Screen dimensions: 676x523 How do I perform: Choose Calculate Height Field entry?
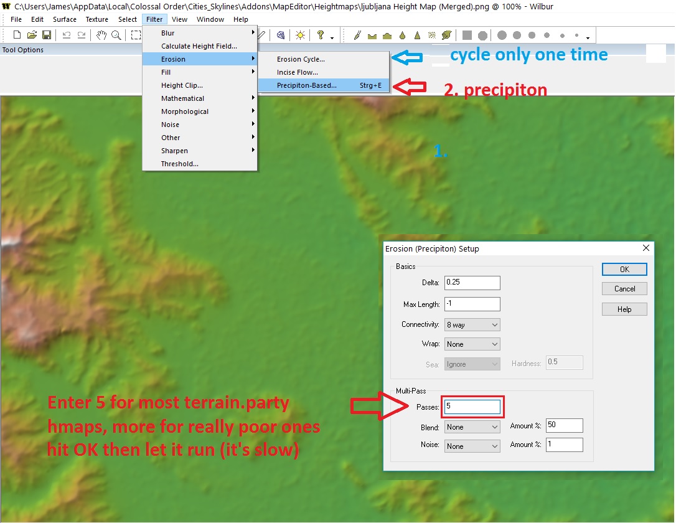click(x=200, y=45)
